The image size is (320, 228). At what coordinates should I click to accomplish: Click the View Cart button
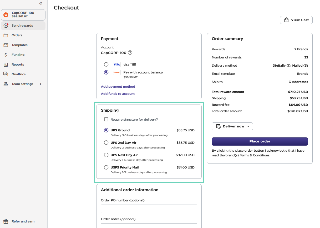[296, 20]
